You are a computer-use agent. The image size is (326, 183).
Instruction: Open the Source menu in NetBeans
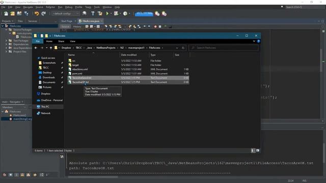click(x=39, y=7)
